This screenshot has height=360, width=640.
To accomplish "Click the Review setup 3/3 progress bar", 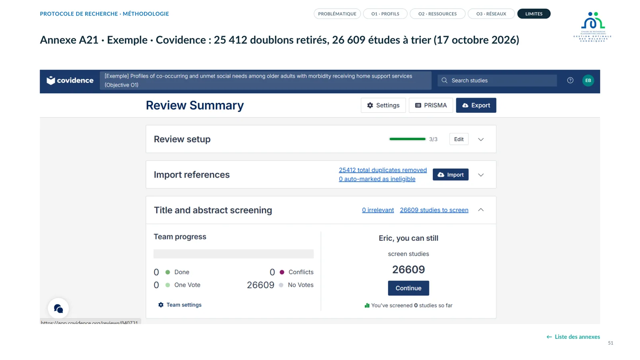I will click(407, 139).
